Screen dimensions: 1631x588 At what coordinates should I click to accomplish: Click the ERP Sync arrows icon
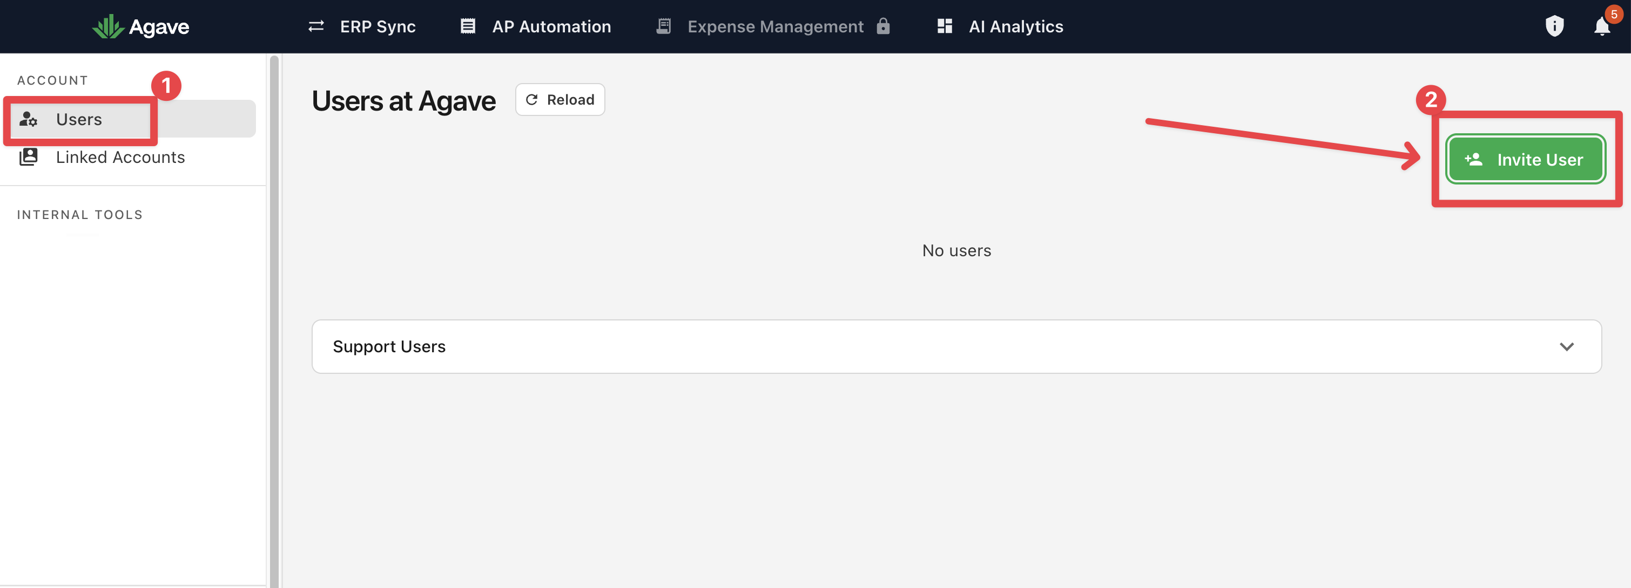pyautogui.click(x=316, y=26)
